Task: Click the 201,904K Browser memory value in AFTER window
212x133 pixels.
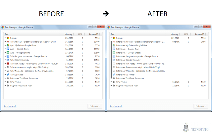Action: coord(175,38)
